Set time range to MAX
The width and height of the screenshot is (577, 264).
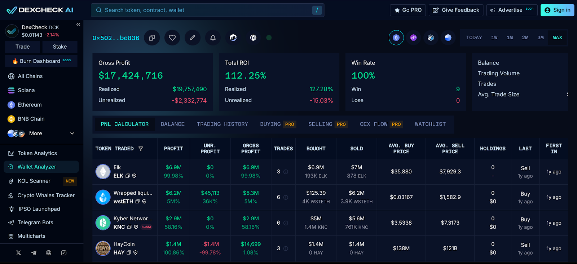tap(558, 38)
